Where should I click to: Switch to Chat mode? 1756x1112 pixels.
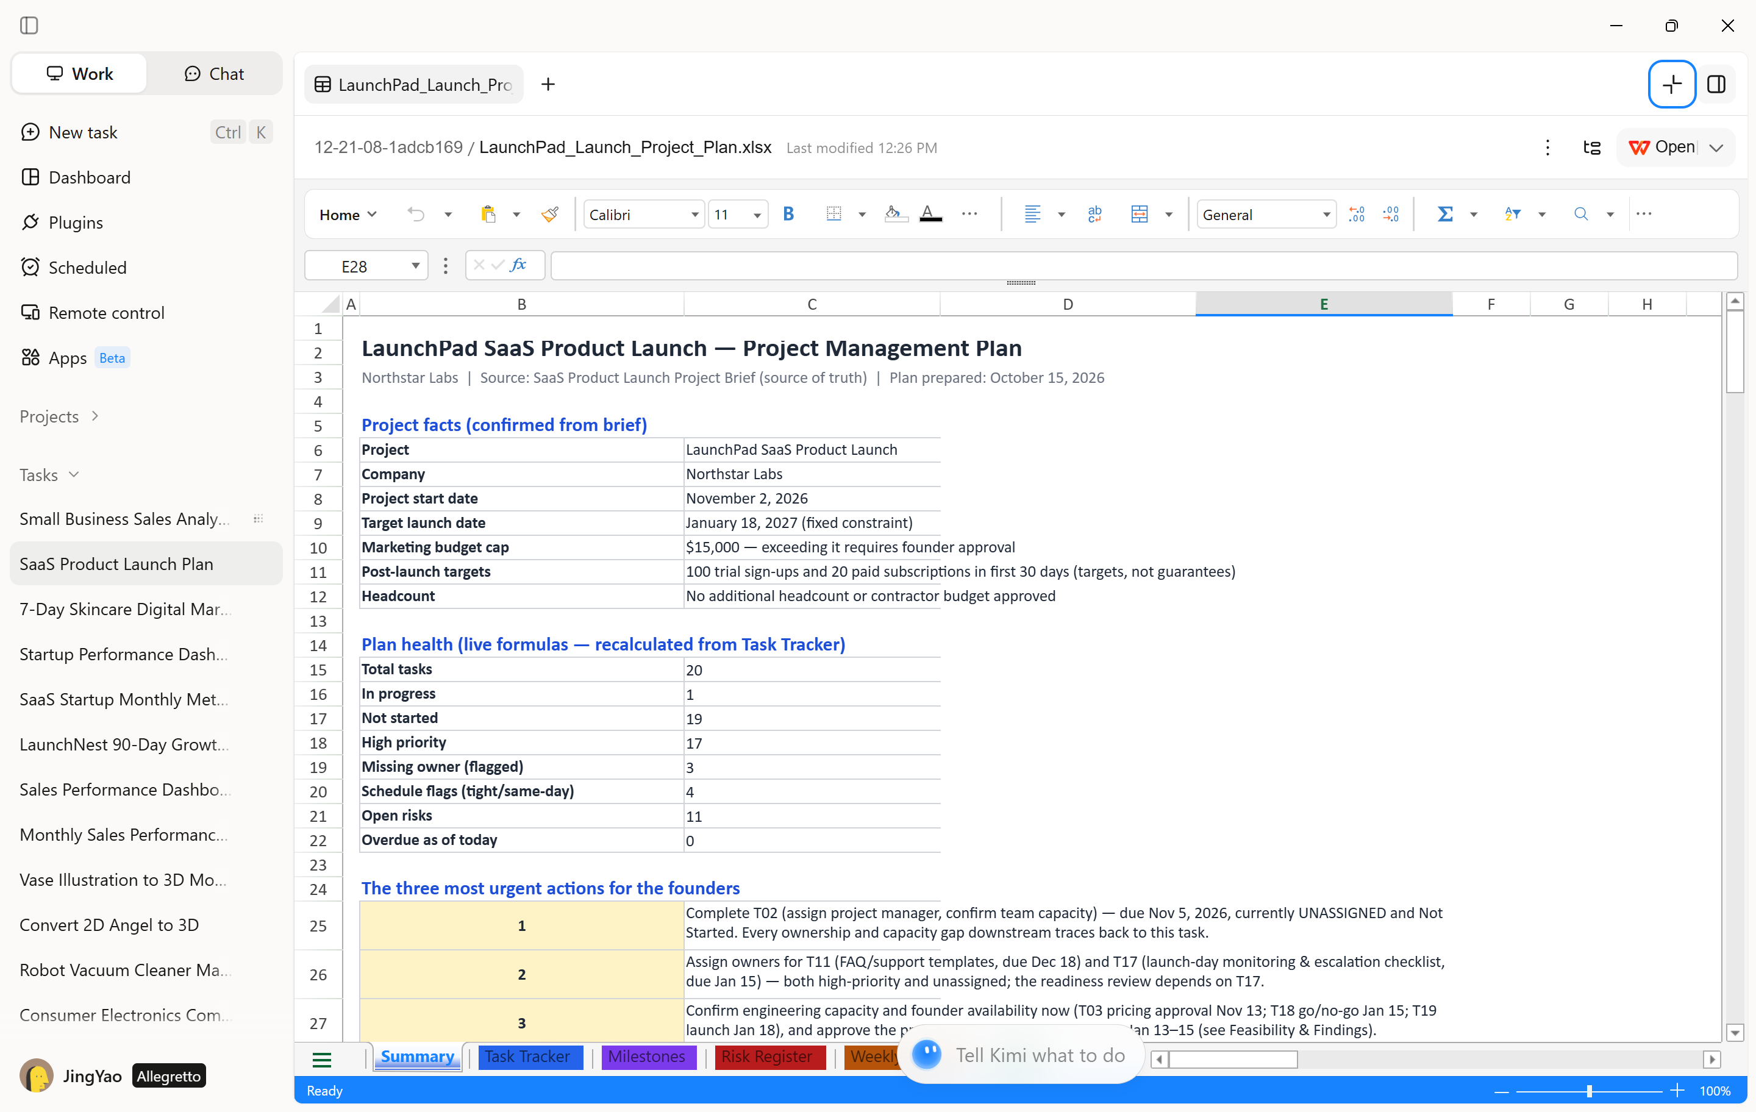point(215,74)
